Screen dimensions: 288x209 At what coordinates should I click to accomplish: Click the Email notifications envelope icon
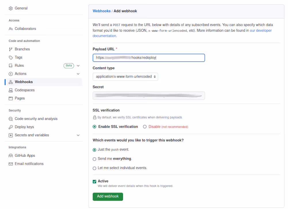(11, 164)
